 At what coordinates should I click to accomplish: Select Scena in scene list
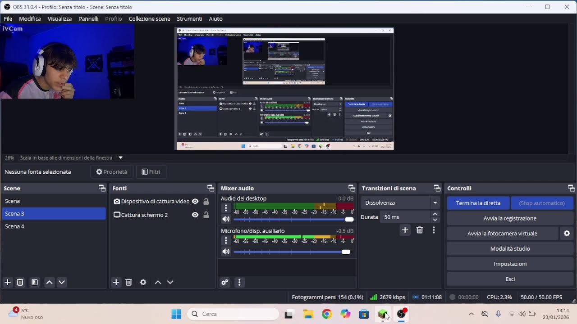[54, 201]
